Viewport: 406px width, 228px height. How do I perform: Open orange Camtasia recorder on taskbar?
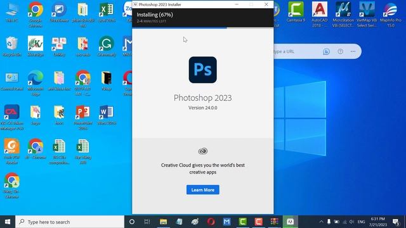click(x=258, y=222)
